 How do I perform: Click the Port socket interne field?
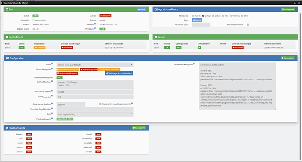coord(95,92)
